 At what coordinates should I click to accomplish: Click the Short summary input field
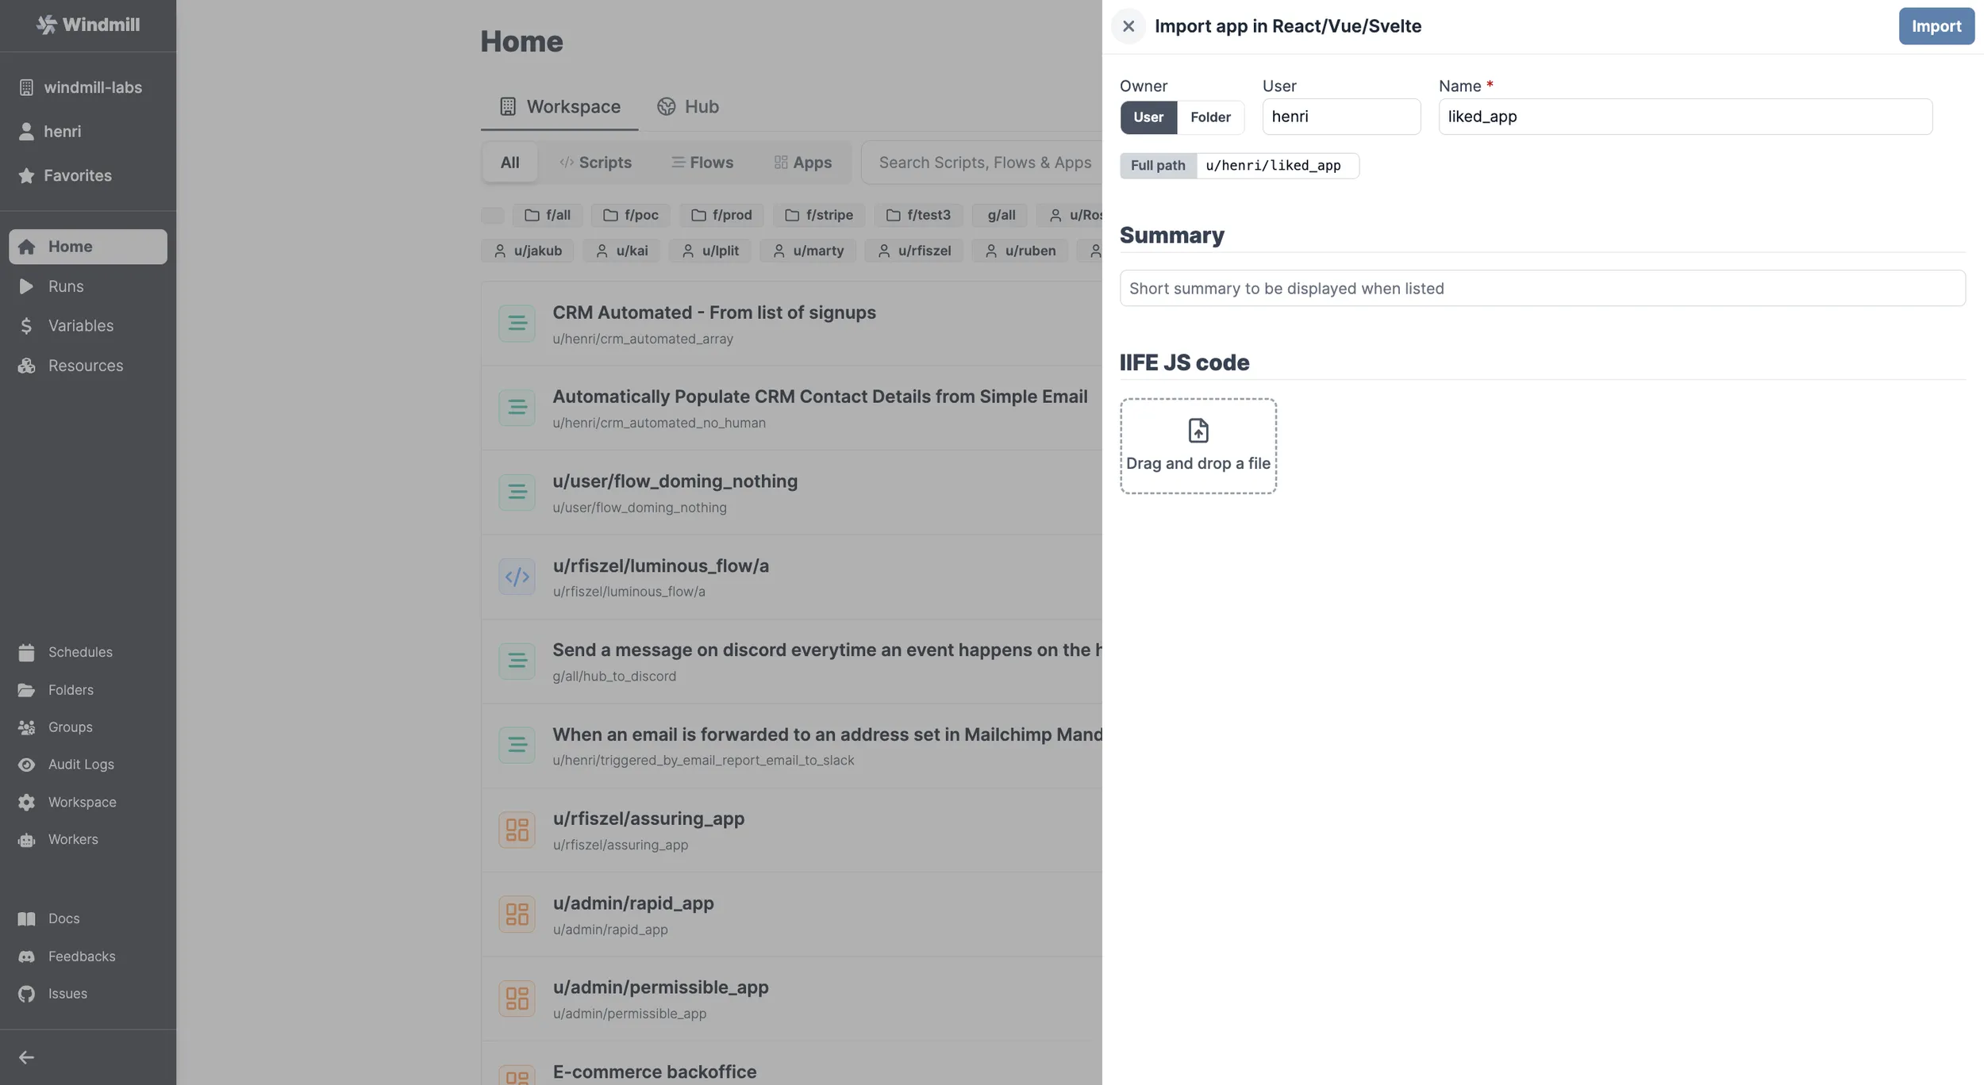[x=1540, y=288]
